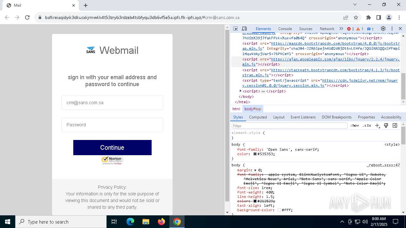Toggle the device toolbar icon

coord(244,28)
